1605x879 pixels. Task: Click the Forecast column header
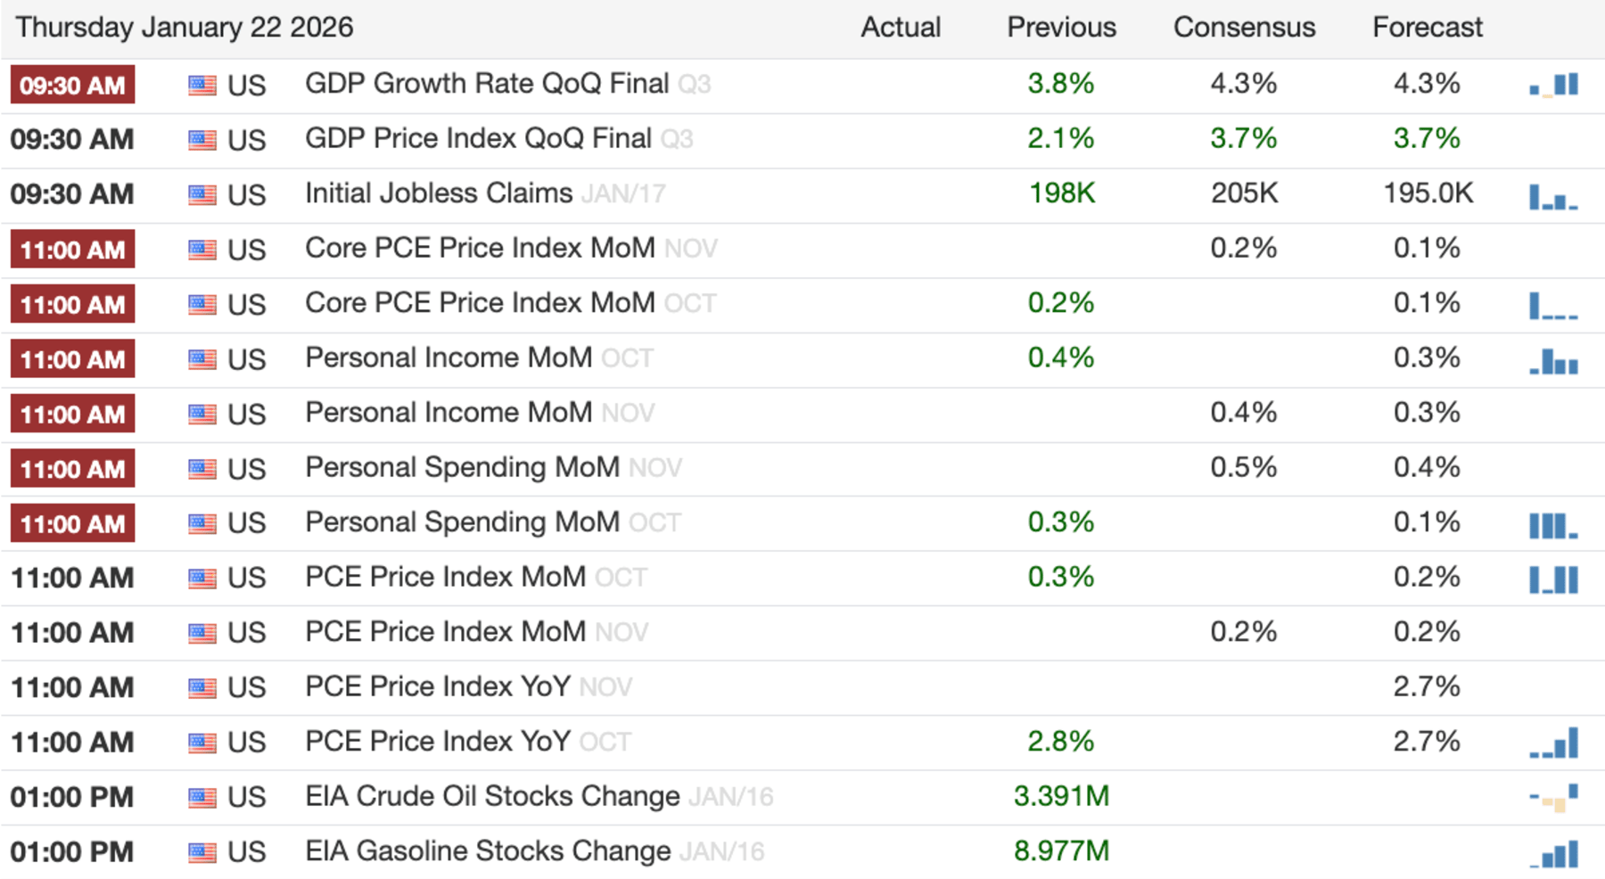1427,28
